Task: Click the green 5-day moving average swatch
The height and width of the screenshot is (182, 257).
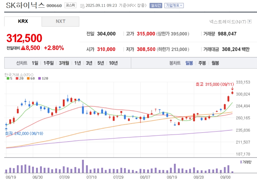Action: 8,78
